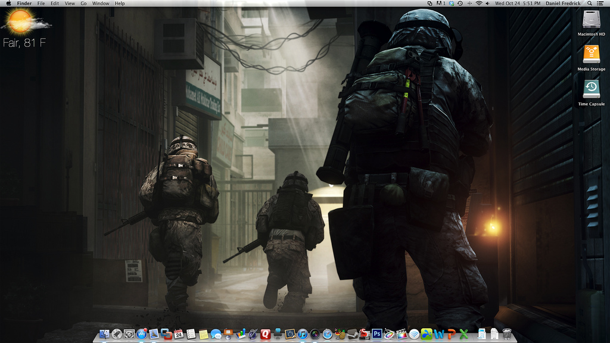610x343 pixels.
Task: Open AirPort Utility Wi-Fi icon in Dock
Action: pyautogui.click(x=415, y=334)
